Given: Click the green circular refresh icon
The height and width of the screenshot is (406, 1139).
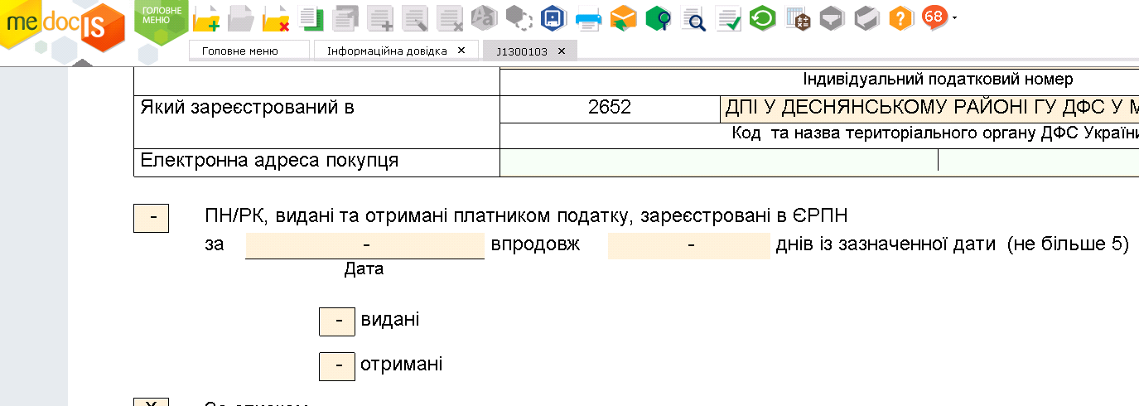Looking at the screenshot, I should [x=762, y=17].
